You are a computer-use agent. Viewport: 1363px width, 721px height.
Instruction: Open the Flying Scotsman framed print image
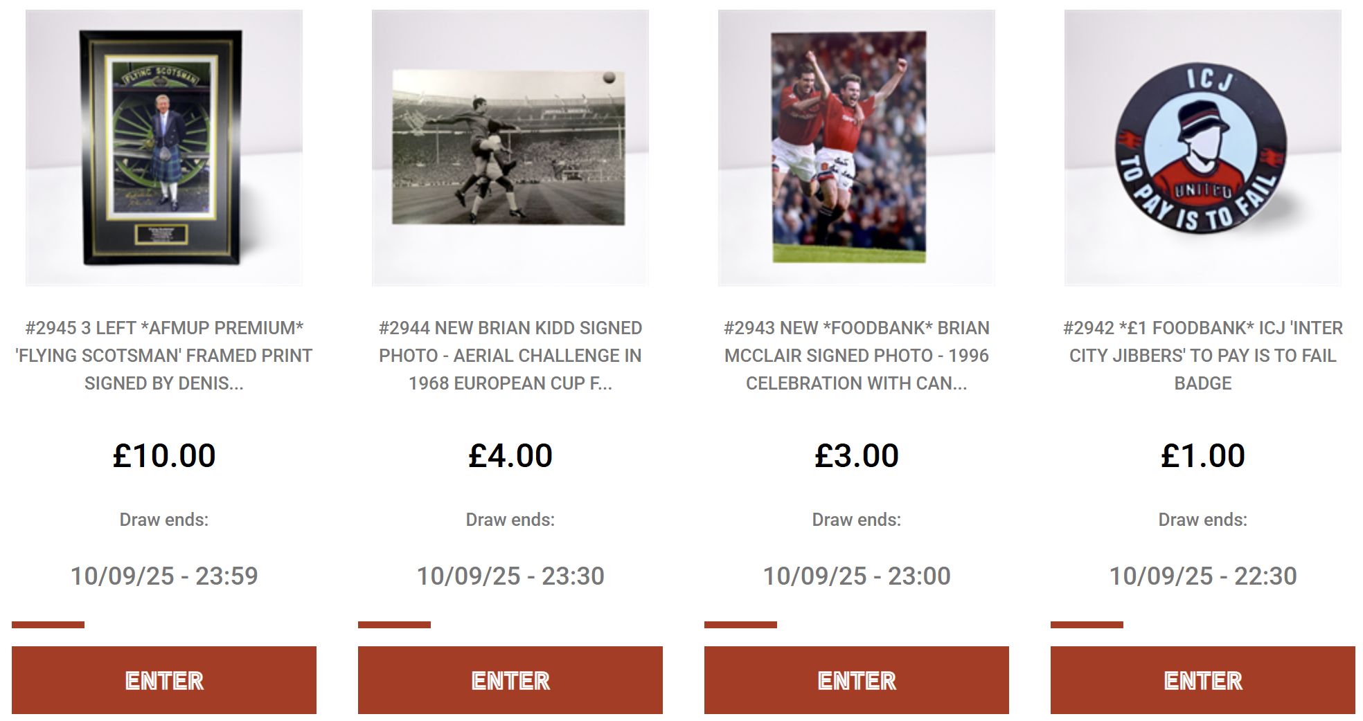[x=163, y=147]
